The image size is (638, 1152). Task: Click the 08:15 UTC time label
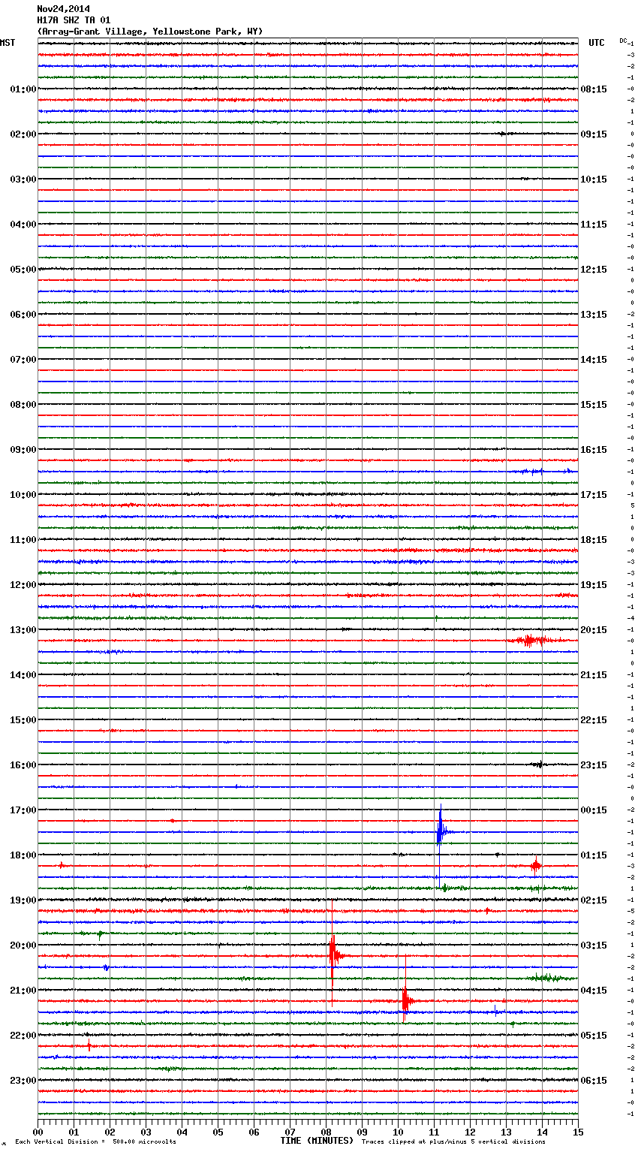coord(594,89)
